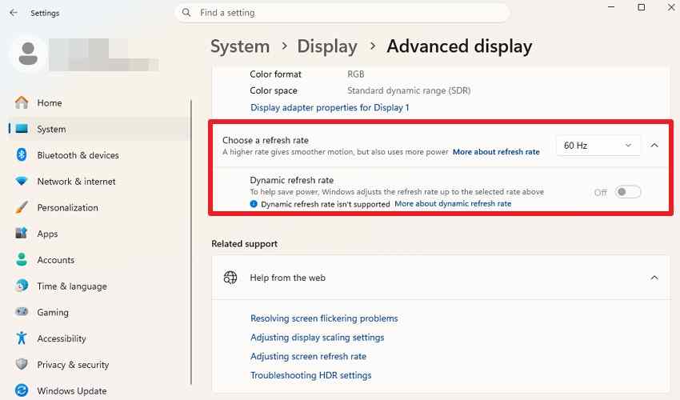Viewport: 680px width, 400px height.
Task: Click the Time & language globe icon
Action: 22,286
